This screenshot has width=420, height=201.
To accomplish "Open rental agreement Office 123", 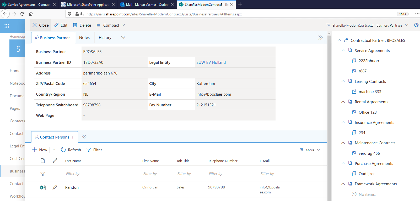I will tap(368, 112).
